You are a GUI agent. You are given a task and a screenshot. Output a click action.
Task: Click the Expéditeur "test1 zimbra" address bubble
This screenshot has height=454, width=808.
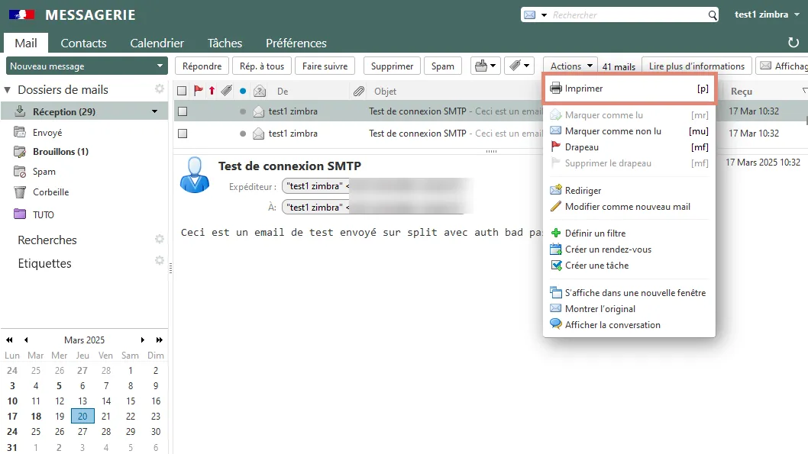point(316,186)
